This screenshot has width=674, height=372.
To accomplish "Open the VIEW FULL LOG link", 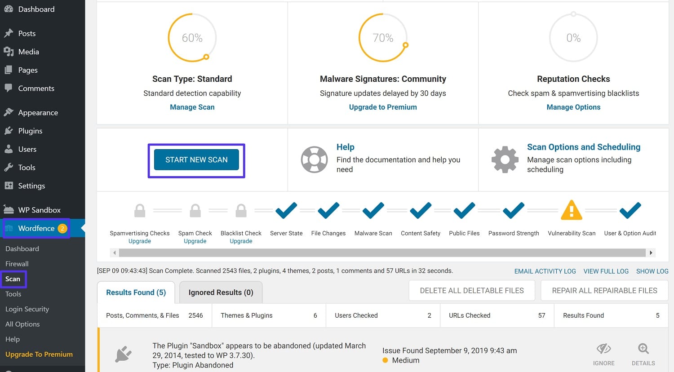I will tap(606, 271).
